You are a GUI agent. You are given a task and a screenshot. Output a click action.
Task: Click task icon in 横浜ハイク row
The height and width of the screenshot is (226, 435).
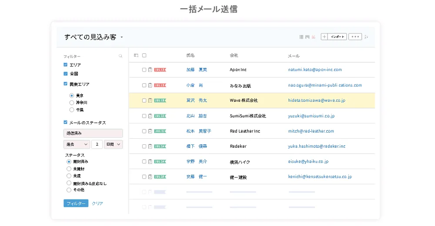click(150, 161)
